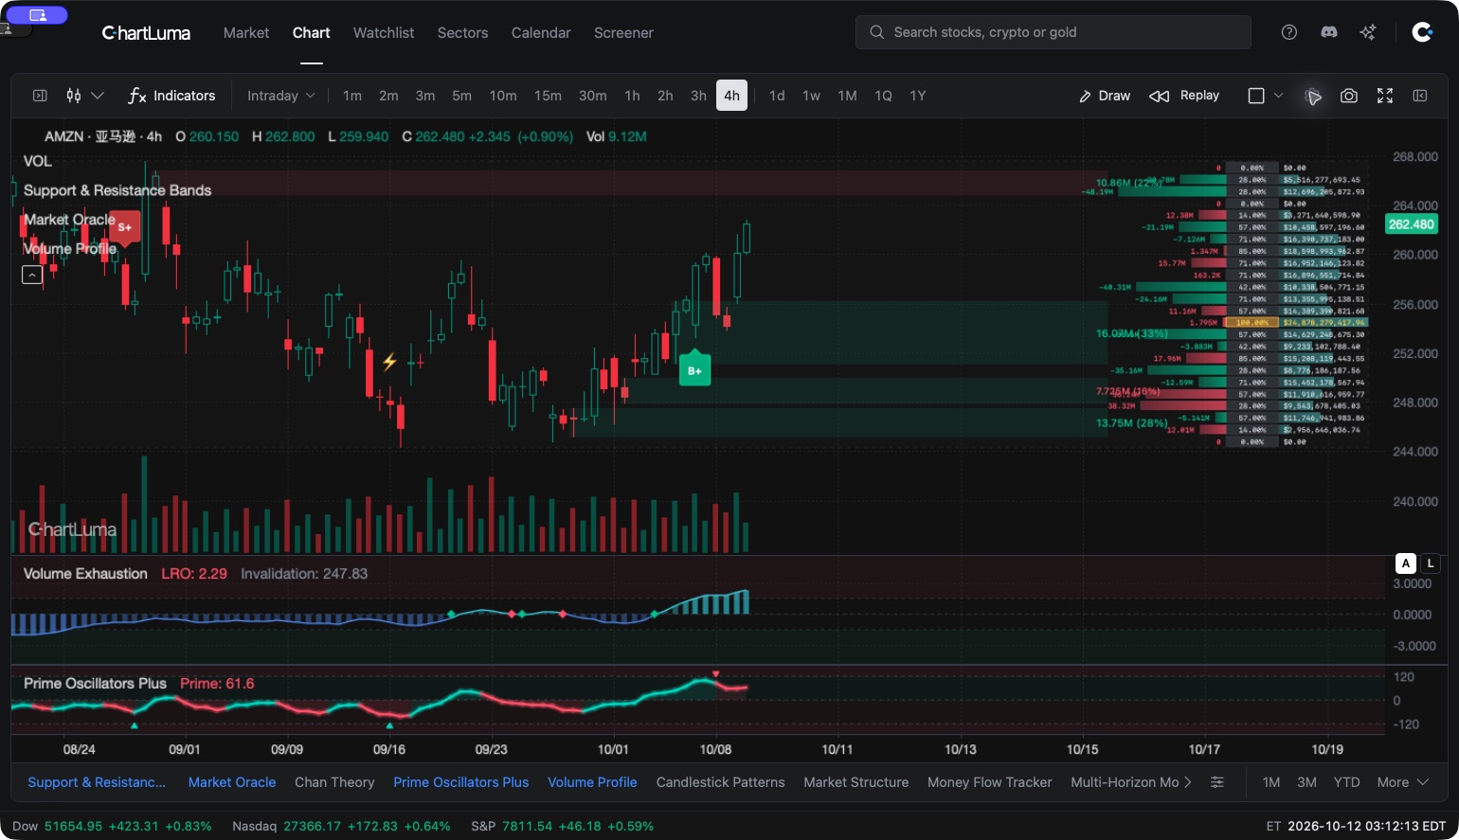Toggle Market Oracle indicator chip

(x=232, y=782)
